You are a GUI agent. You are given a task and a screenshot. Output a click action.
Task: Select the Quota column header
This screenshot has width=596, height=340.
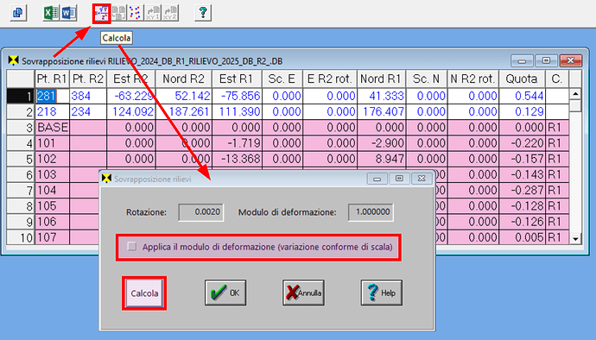coord(522,79)
